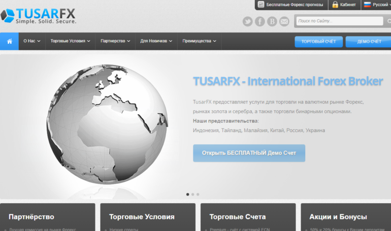The height and width of the screenshot is (231, 391).
Task: Click the forex forecast chart icon
Action: pyautogui.click(x=261, y=5)
